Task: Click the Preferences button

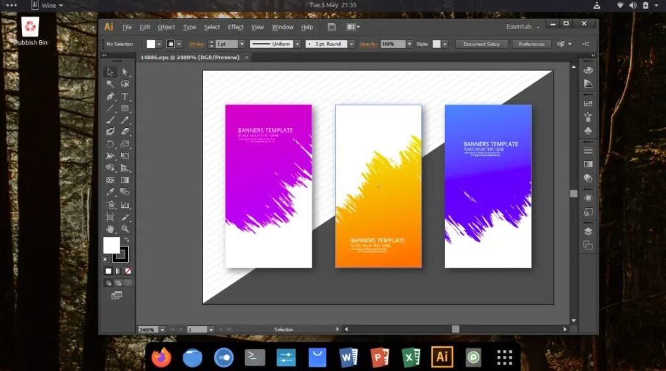Action: [531, 44]
